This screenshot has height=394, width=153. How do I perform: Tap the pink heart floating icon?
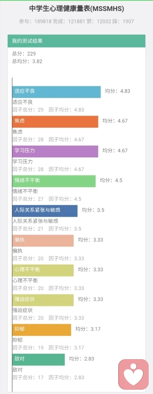pos(133,374)
